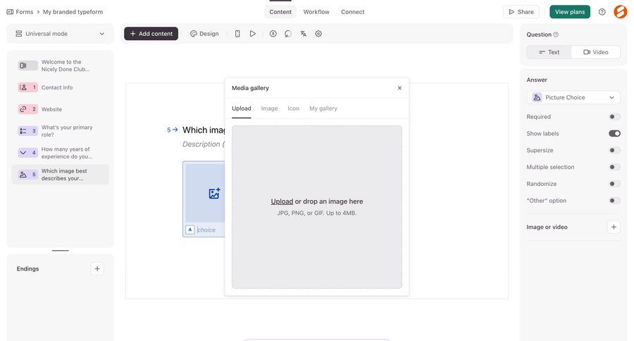Click the help question mark icon

coord(602,12)
